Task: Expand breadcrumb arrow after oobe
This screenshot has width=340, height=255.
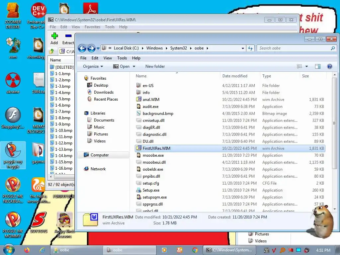Action: coord(207,48)
